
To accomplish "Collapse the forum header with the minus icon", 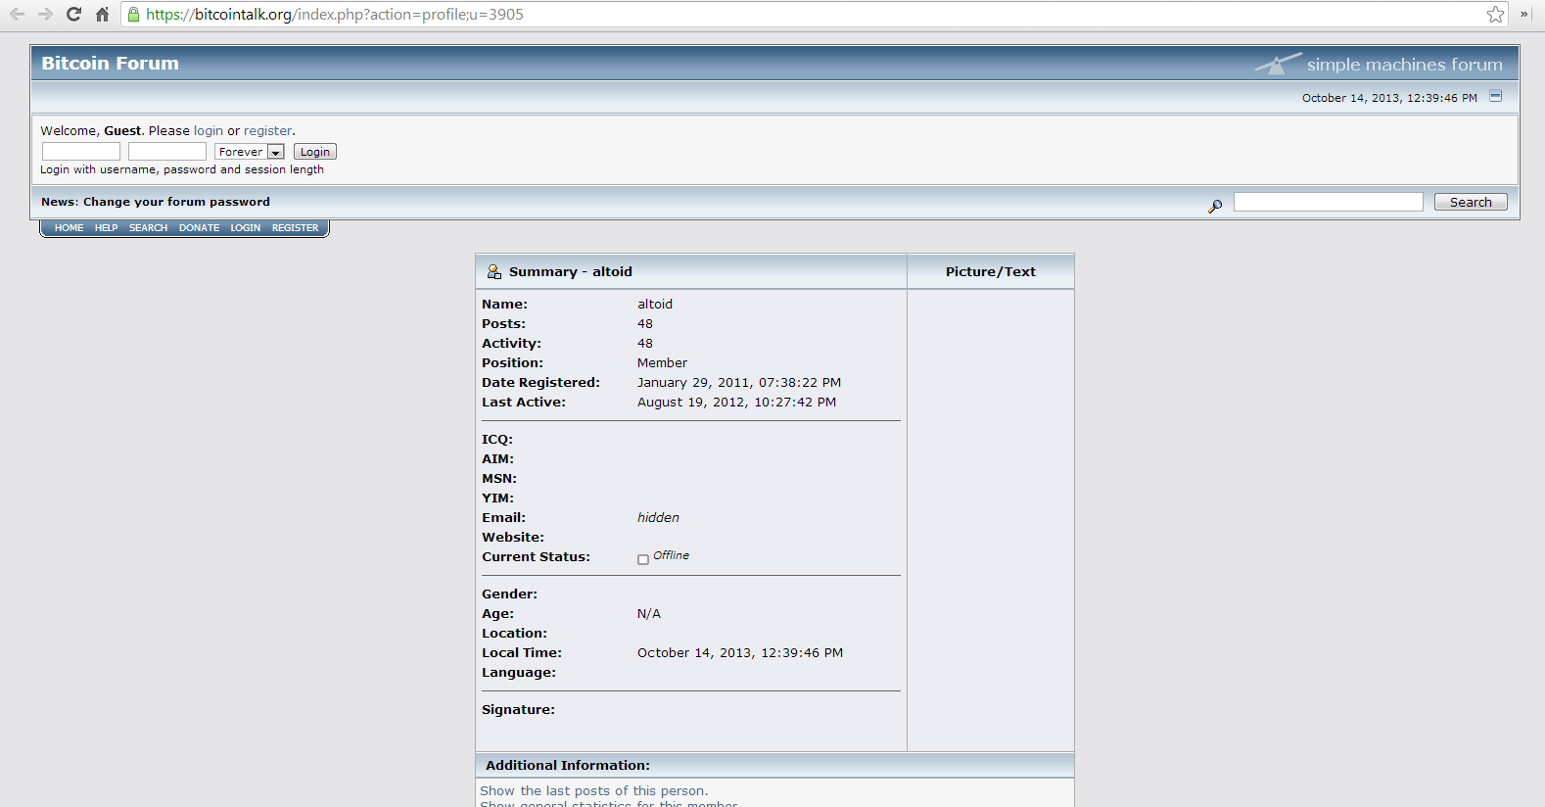I will coord(1495,96).
